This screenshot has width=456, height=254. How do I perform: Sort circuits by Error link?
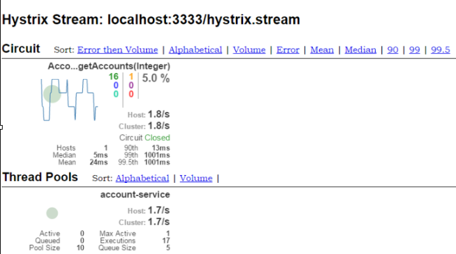pyautogui.click(x=287, y=49)
